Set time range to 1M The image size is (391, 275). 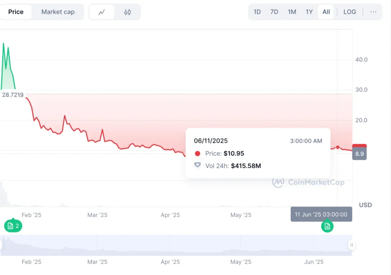tap(292, 12)
